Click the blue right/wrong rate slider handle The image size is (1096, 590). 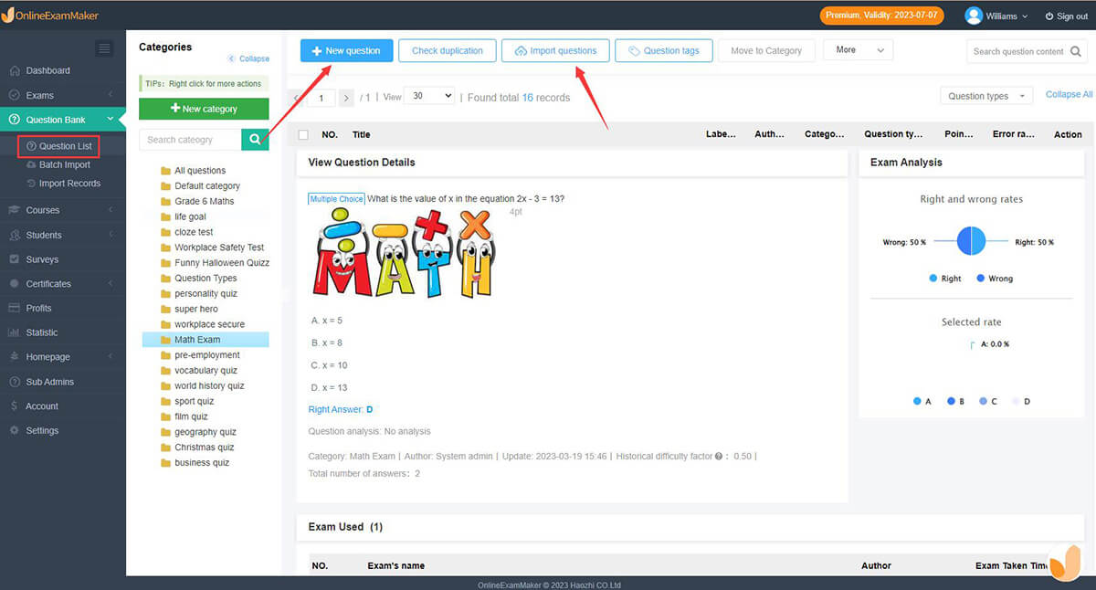pyautogui.click(x=970, y=240)
